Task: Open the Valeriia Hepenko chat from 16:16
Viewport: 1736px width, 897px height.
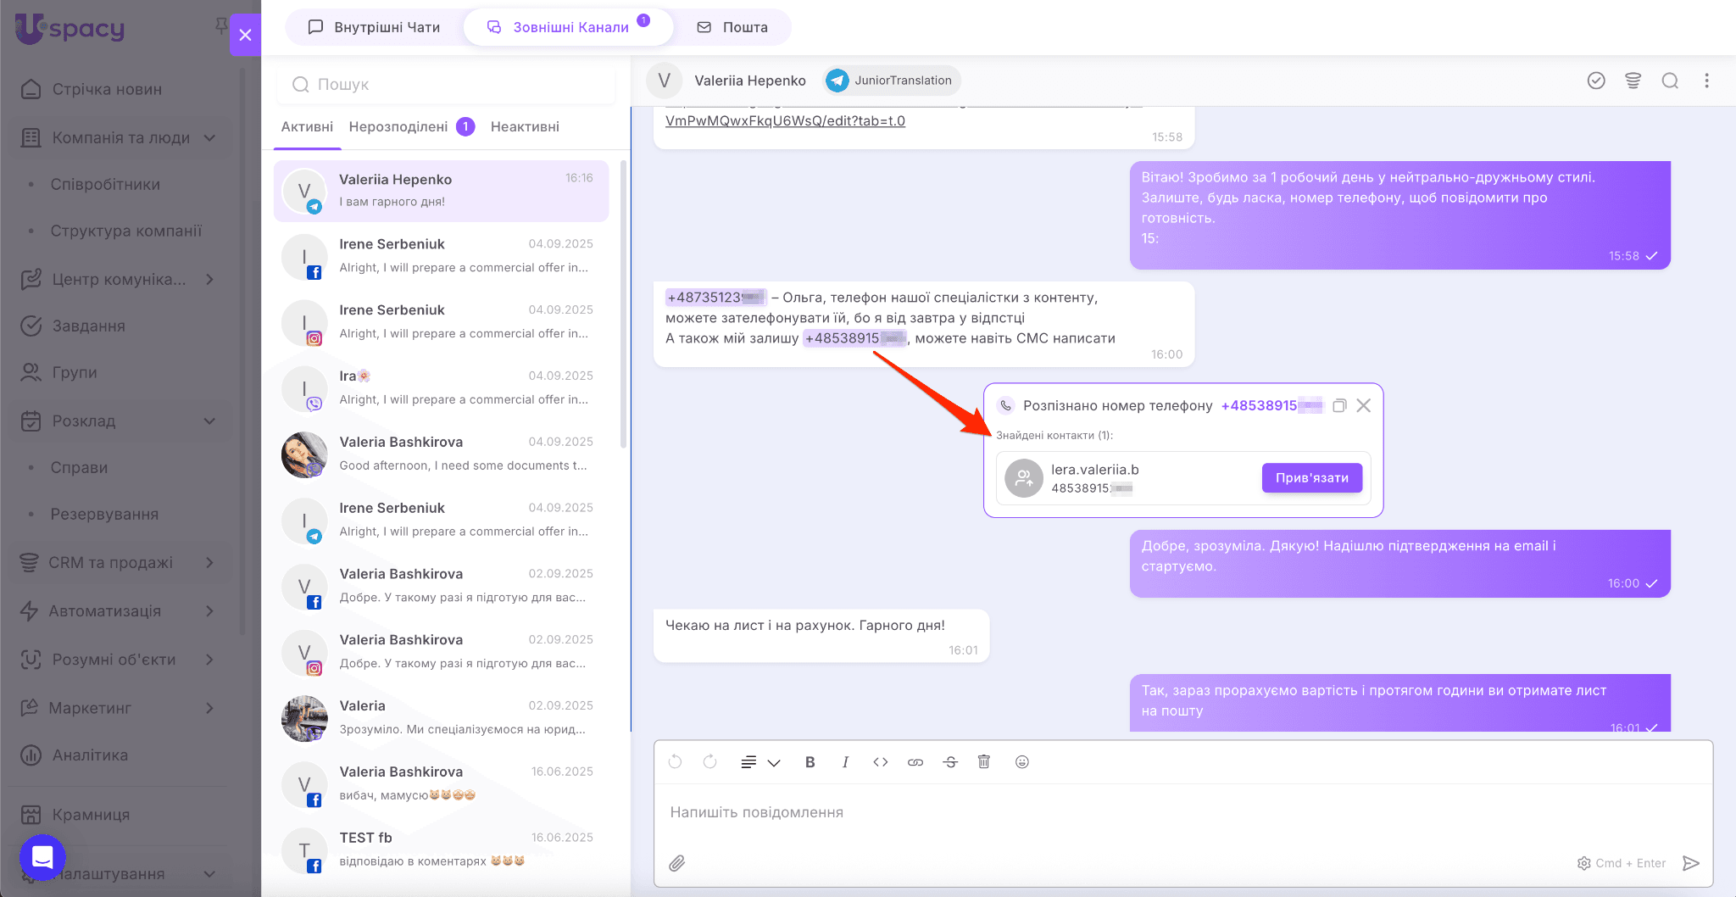Action: pos(441,191)
